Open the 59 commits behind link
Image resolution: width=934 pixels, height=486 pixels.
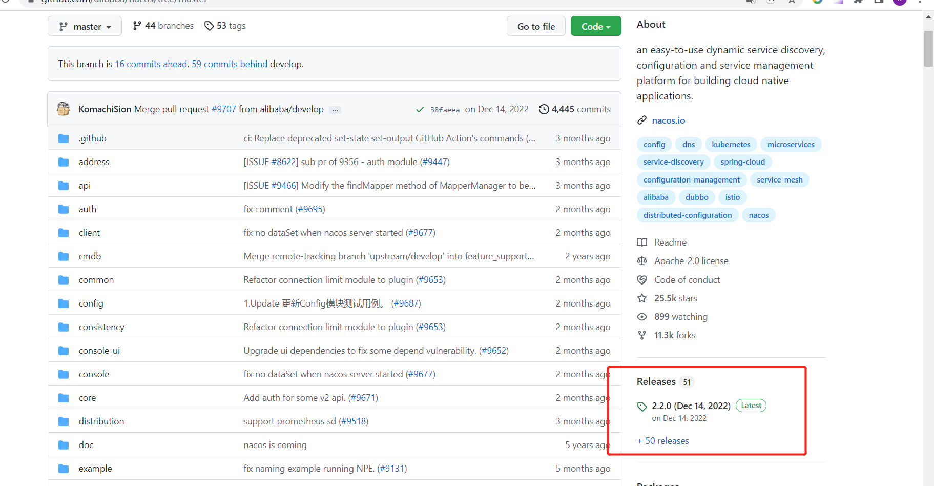click(x=230, y=64)
